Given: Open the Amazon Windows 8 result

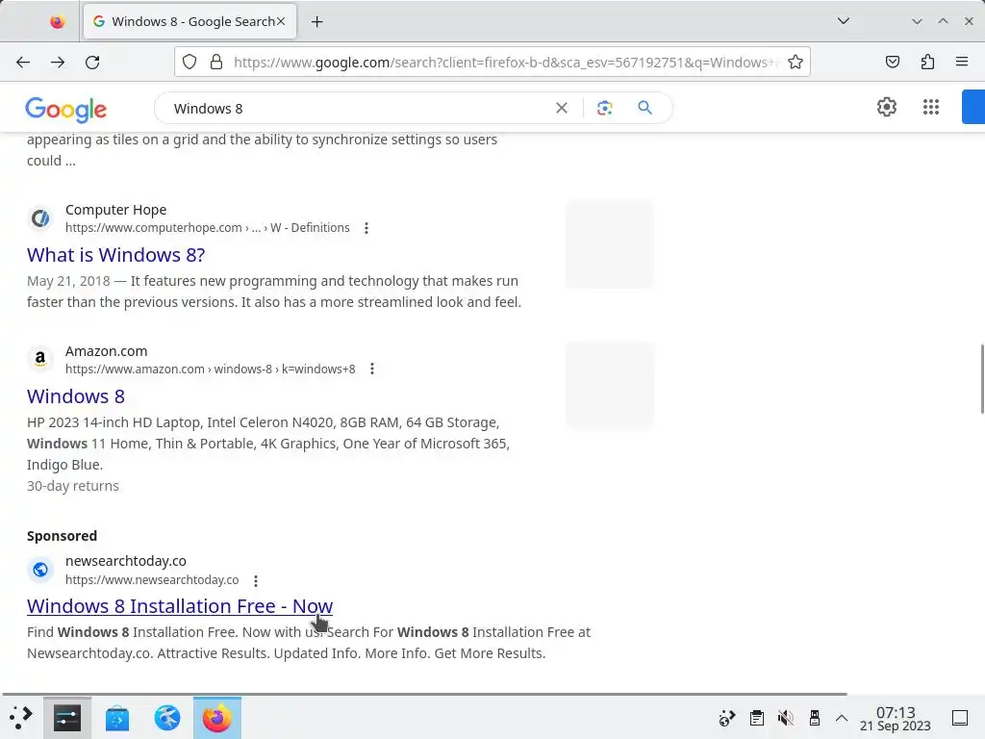Looking at the screenshot, I should pos(75,395).
